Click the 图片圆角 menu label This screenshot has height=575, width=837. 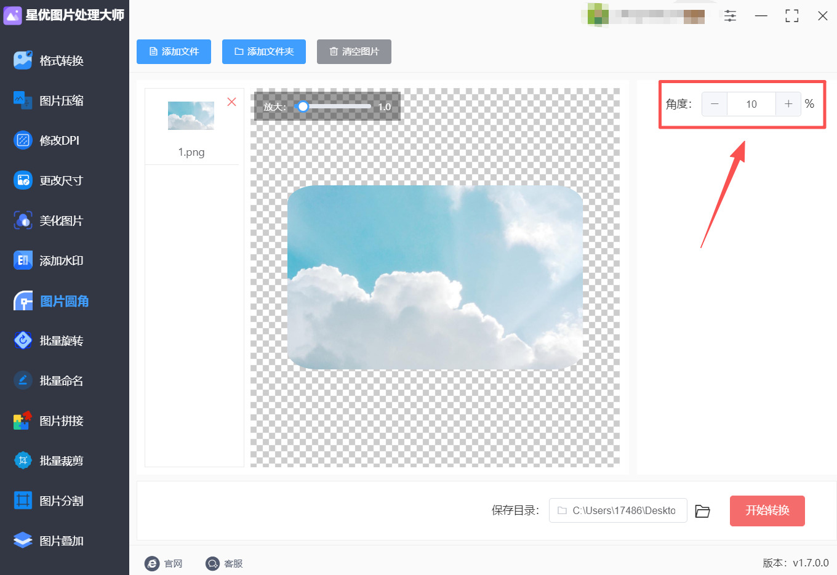65,301
